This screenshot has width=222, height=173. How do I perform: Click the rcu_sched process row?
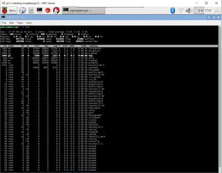pyautogui.click(x=109, y=77)
